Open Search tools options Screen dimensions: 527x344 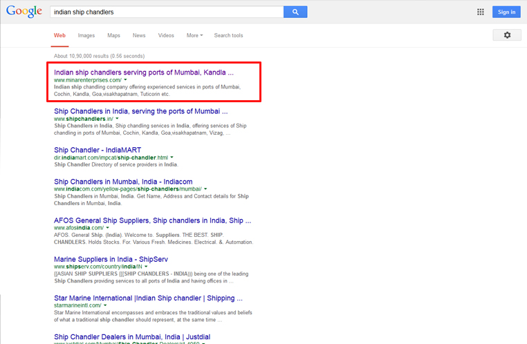[228, 35]
